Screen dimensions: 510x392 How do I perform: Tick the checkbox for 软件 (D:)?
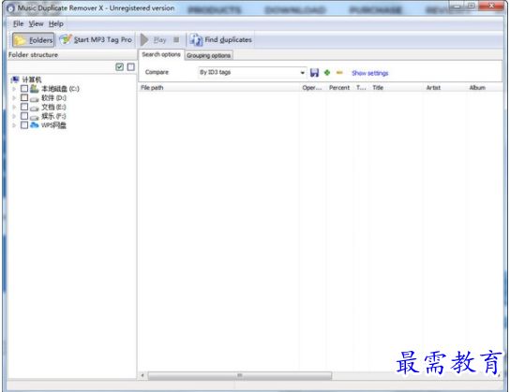(x=24, y=97)
